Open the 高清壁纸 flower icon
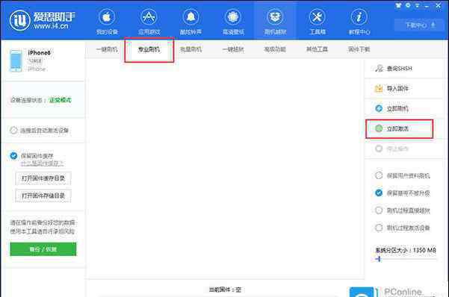This screenshot has height=297, width=449. coord(233,17)
